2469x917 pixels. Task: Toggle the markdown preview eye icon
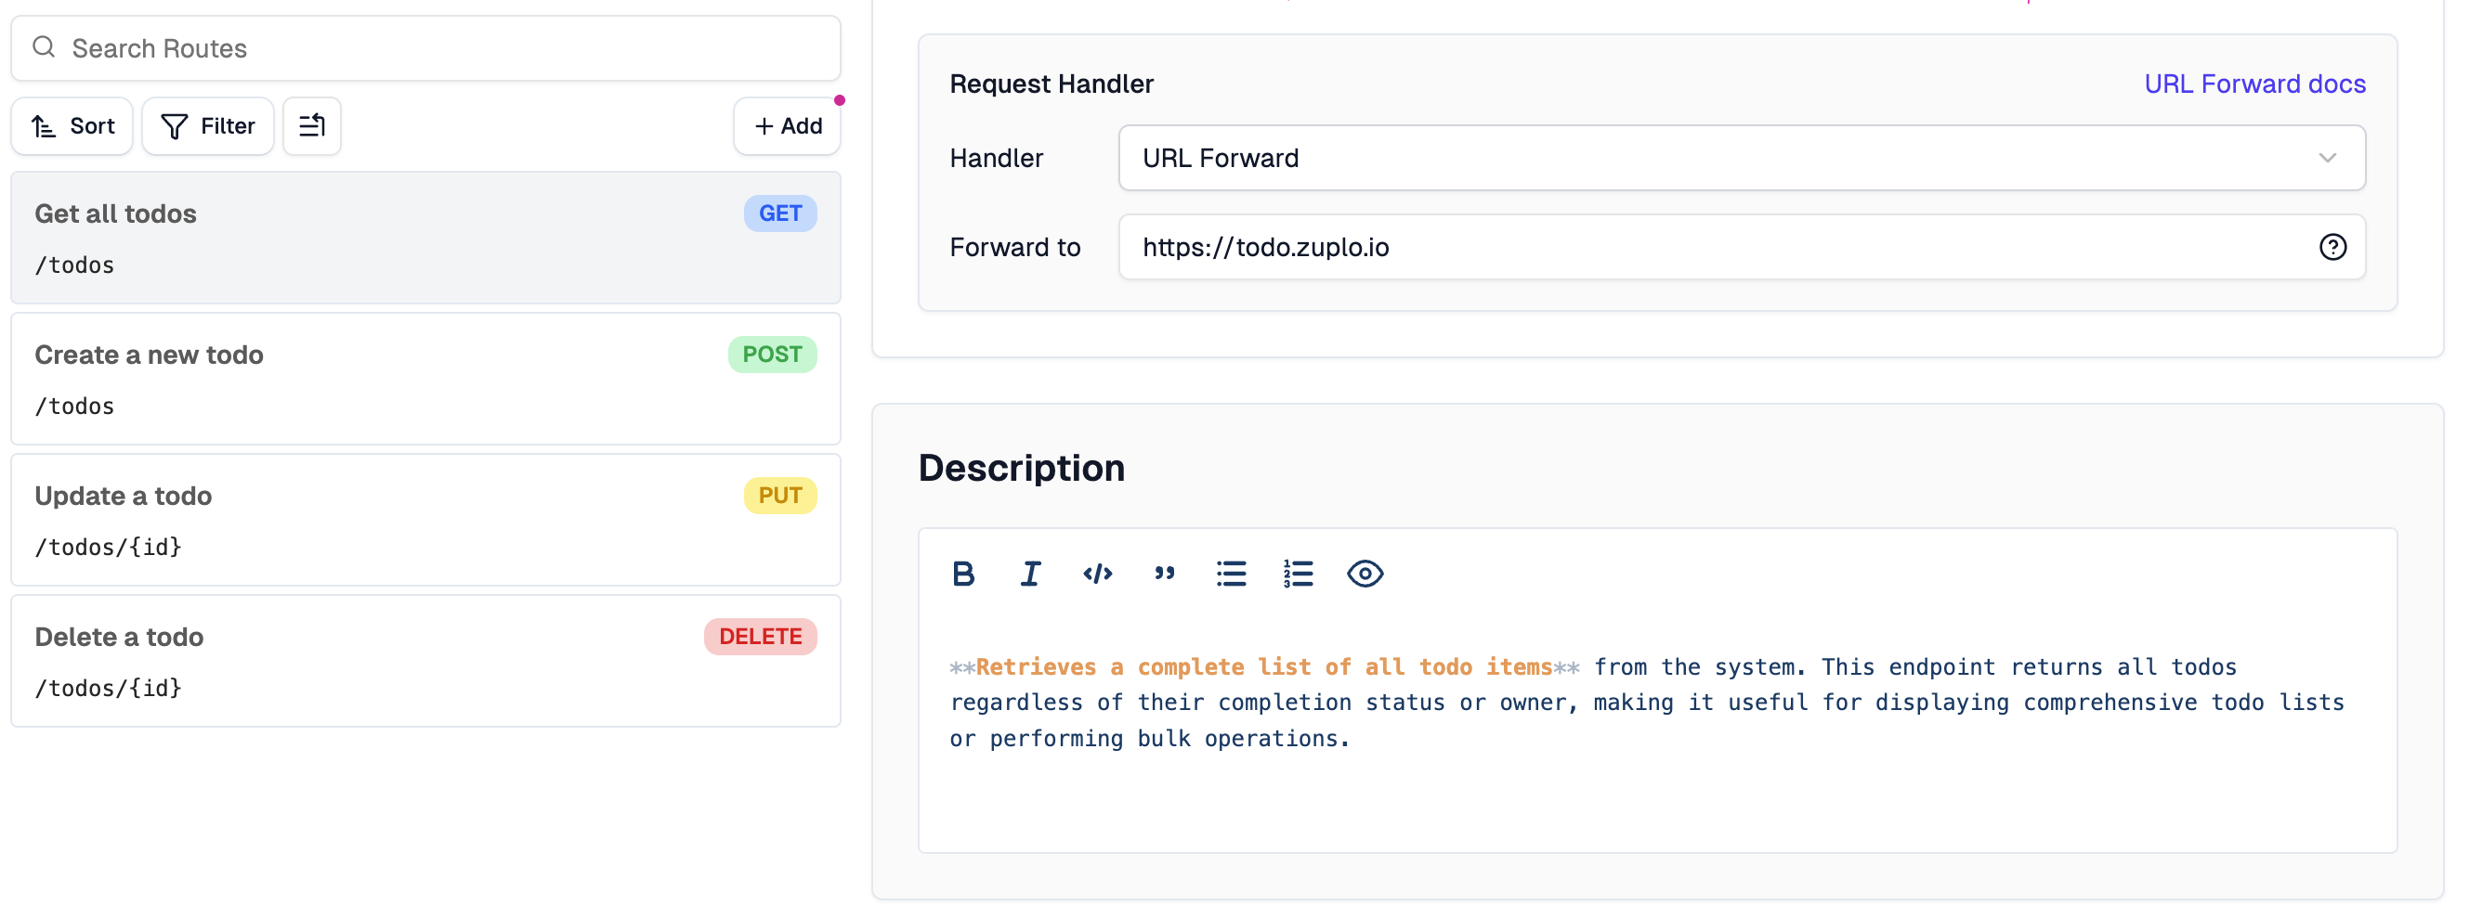1365,574
